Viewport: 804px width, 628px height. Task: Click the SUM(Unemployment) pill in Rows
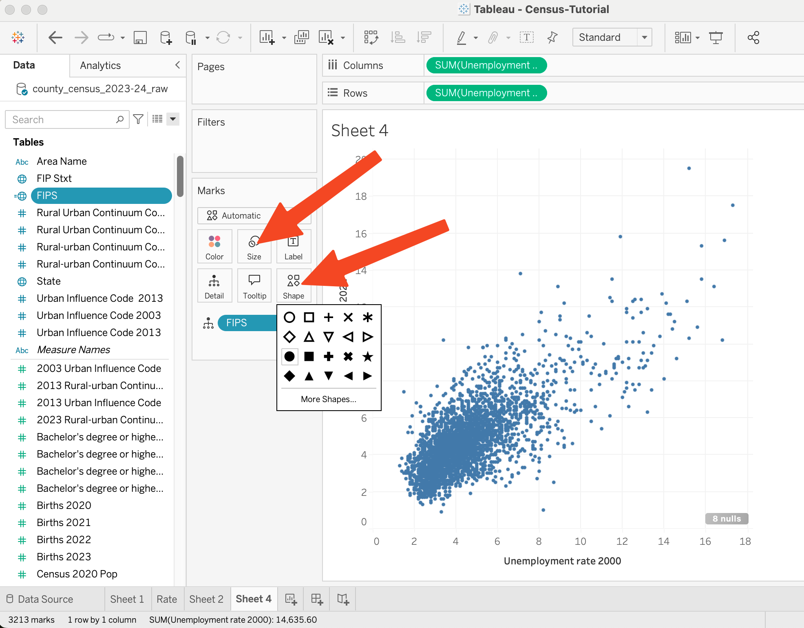486,93
